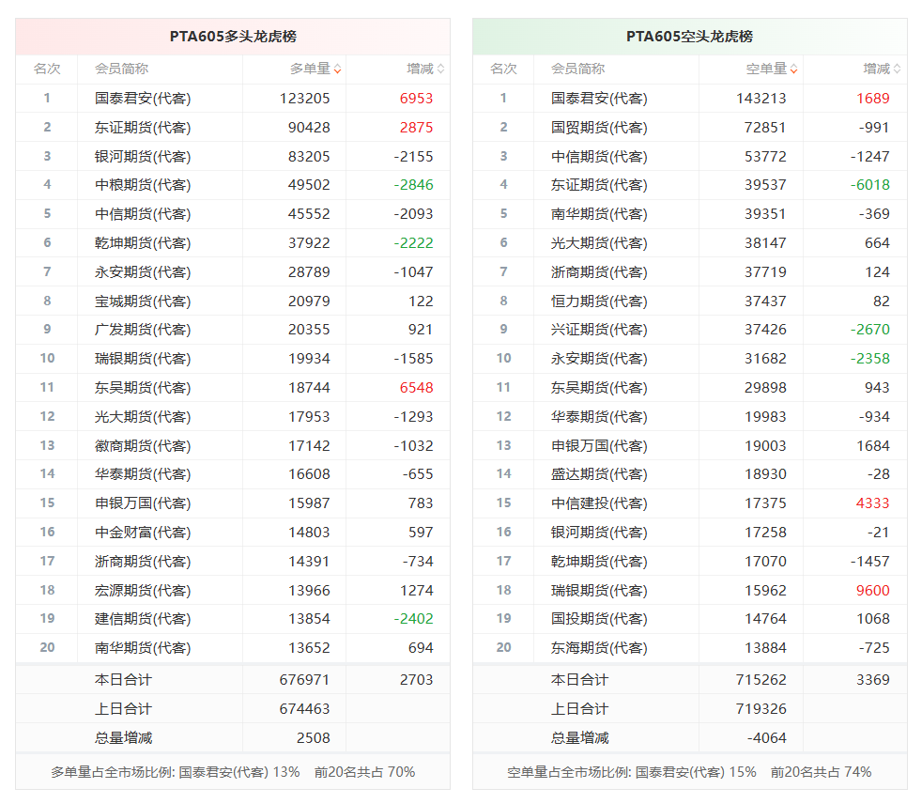922x804 pixels.
Task: Click long volume 16608 for 华泰期货
Action: [309, 474]
